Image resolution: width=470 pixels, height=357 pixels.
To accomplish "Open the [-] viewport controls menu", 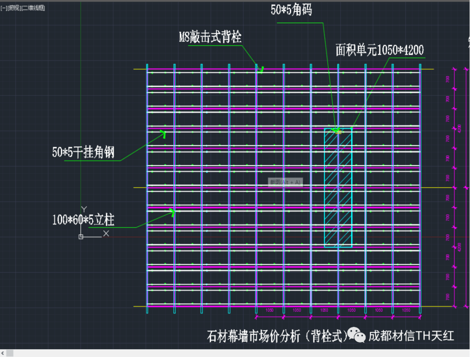I will pyautogui.click(x=3, y=8).
